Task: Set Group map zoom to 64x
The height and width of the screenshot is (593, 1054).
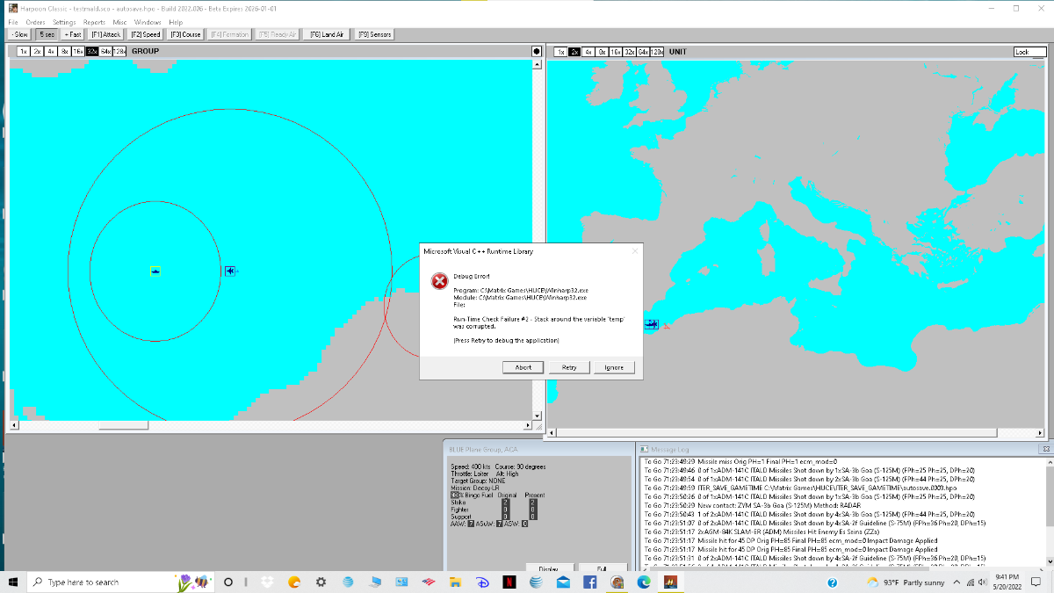Action: click(x=105, y=51)
